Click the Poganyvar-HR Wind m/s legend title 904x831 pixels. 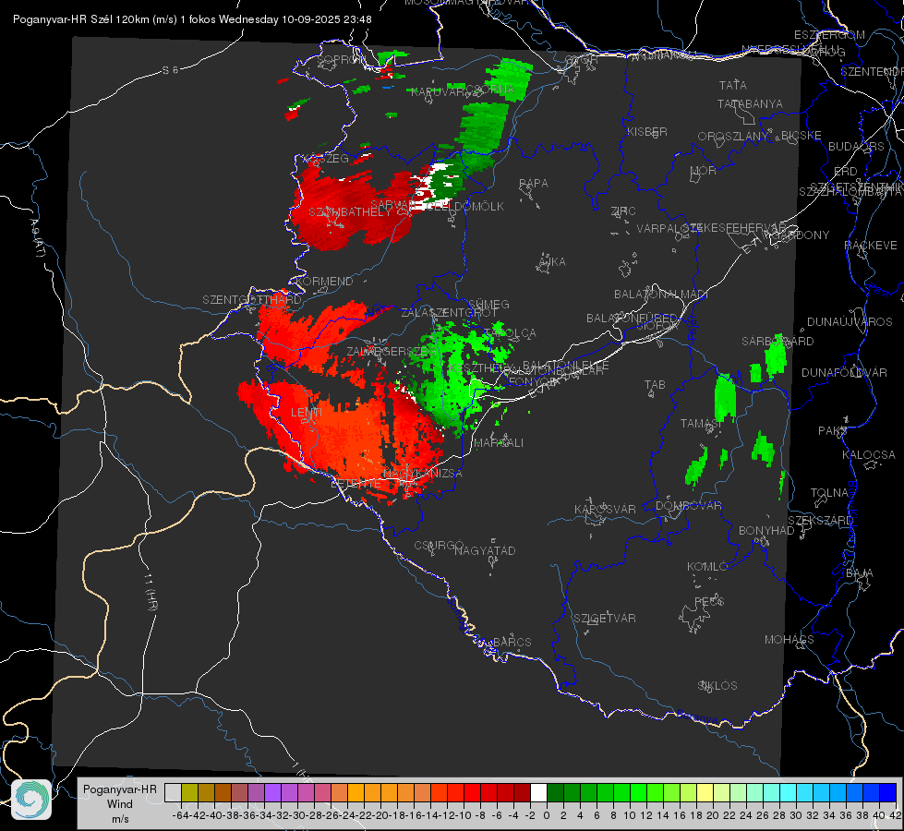(119, 803)
